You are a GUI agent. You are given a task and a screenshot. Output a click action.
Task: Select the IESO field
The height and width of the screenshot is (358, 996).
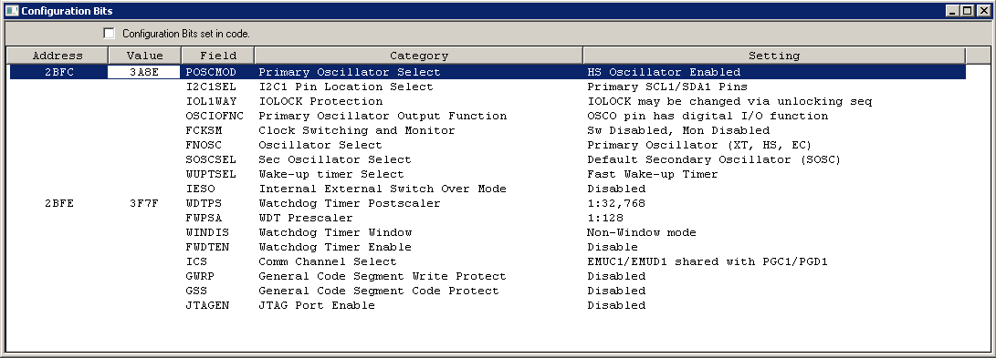pos(200,189)
